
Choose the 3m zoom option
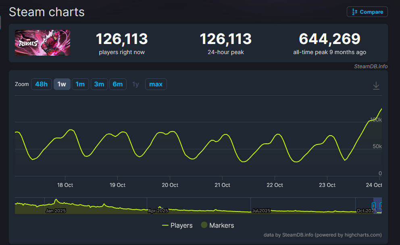(99, 84)
